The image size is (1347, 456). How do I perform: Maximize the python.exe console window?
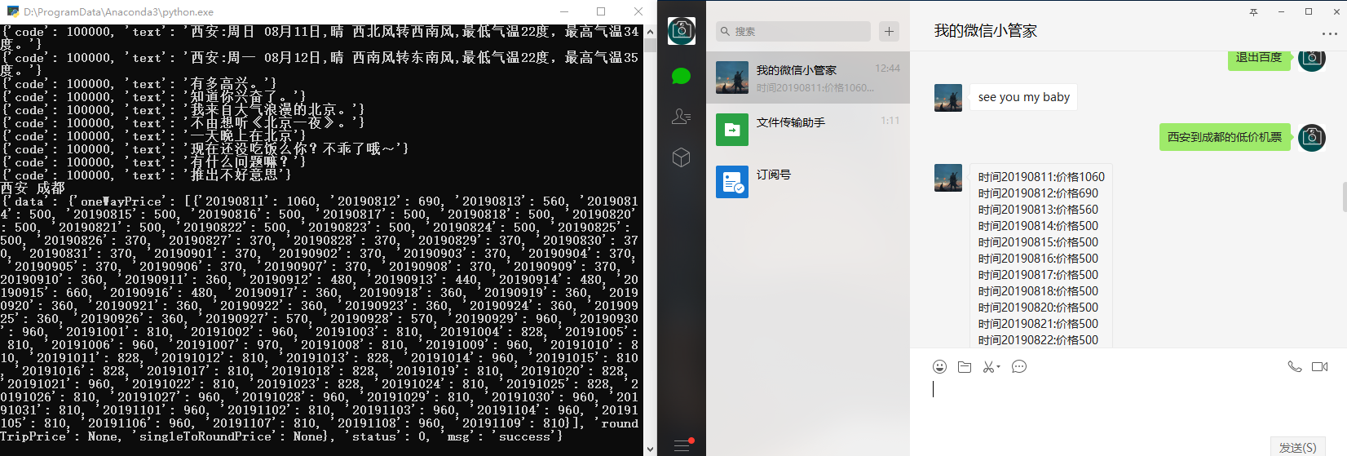(x=601, y=11)
